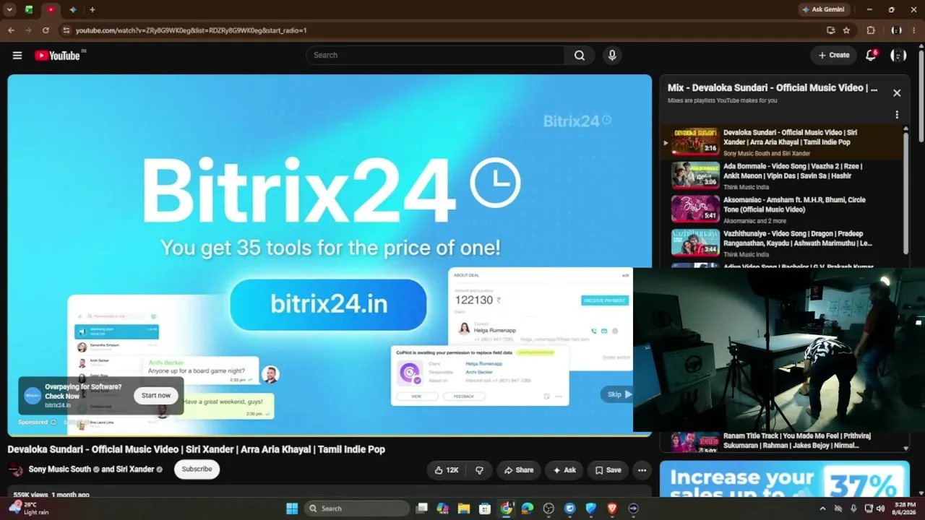
Task: Open more actions ellipsis below the video
Action: click(x=642, y=470)
